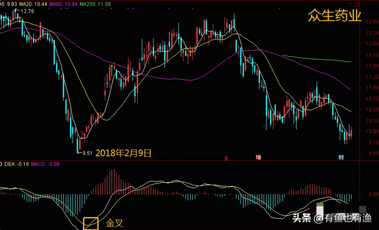Viewport: 379px width, 230px height.
Task: Click the 11.00 price axis label
Action: 372,88
